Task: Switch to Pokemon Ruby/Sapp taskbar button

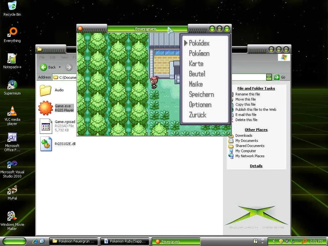Action: click(125, 241)
